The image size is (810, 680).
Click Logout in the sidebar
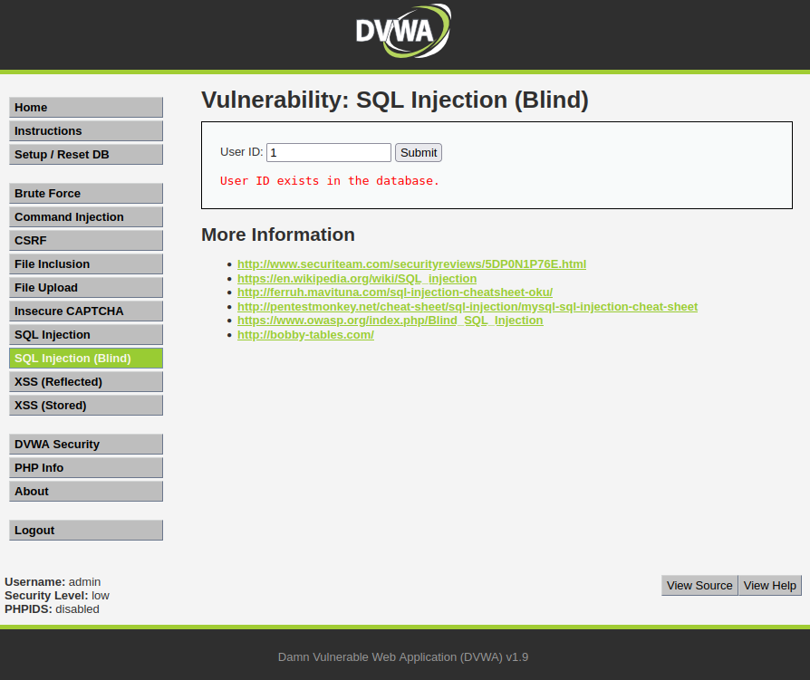pyautogui.click(x=86, y=531)
